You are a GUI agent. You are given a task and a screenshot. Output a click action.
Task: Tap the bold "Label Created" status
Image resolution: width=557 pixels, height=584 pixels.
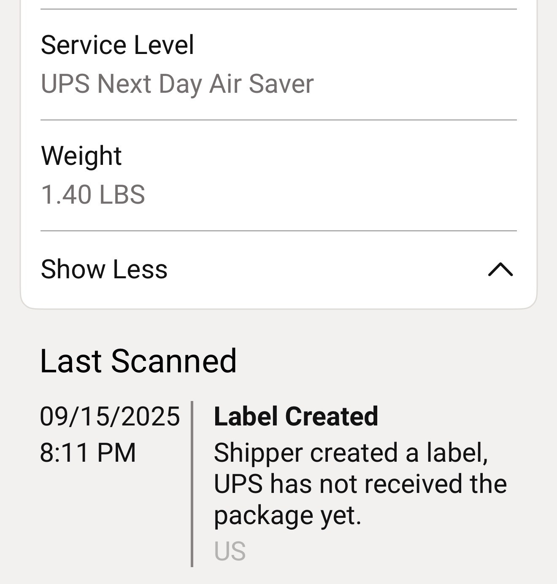[296, 416]
